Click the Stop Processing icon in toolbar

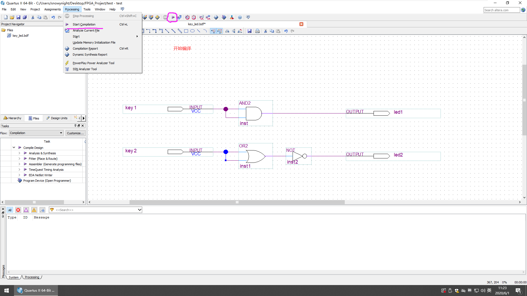click(x=165, y=17)
